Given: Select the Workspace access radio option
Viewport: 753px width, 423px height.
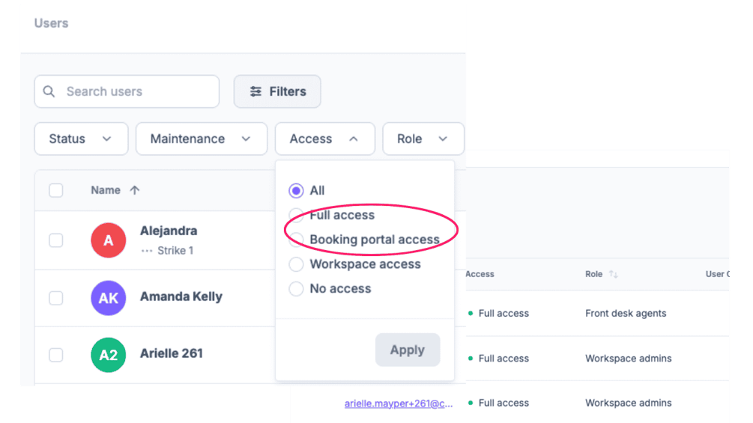Looking at the screenshot, I should point(296,264).
